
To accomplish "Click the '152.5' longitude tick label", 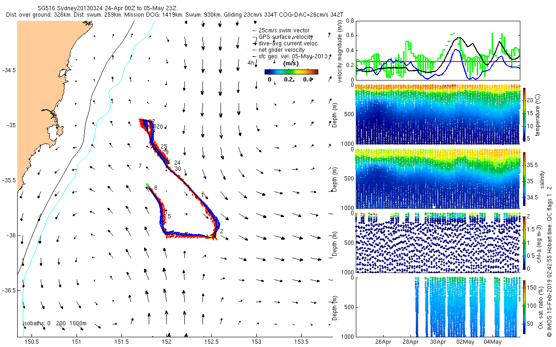I will [212, 342].
